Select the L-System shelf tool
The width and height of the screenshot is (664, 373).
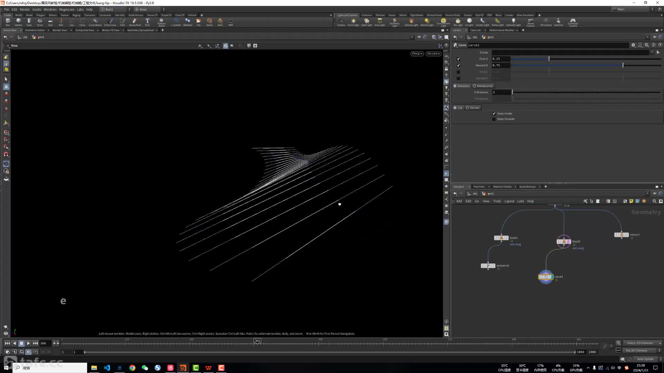click(176, 22)
